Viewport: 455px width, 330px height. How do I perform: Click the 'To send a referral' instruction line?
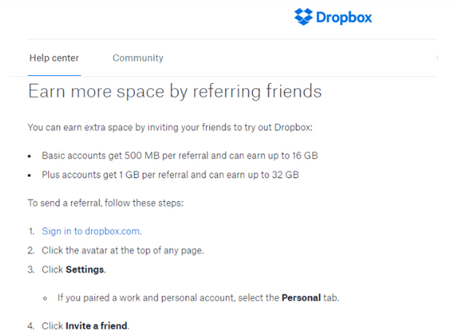106,203
